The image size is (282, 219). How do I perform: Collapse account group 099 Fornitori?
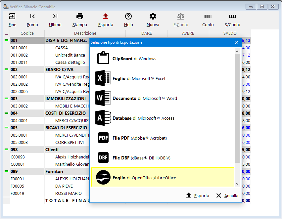6,171
